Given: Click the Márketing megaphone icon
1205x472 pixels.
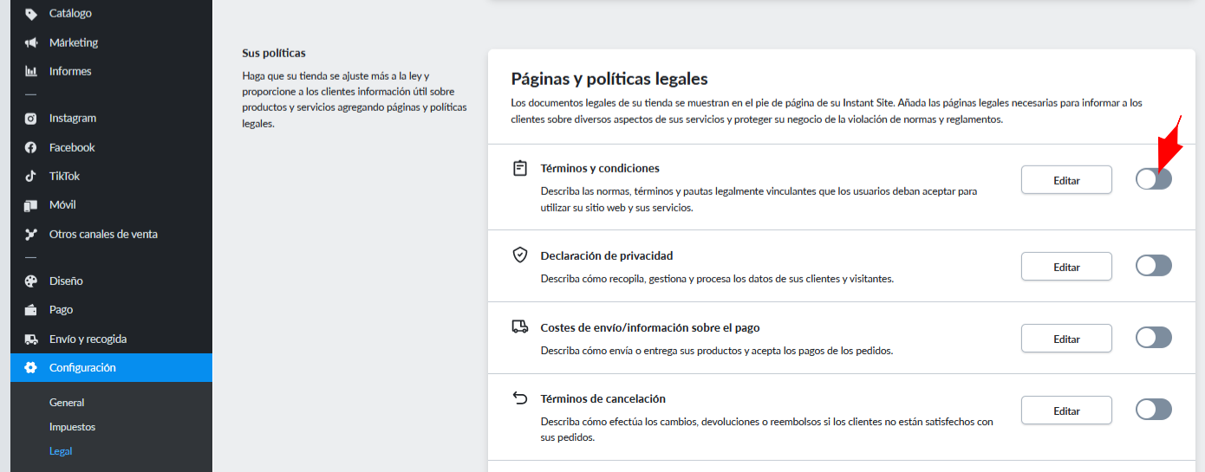Looking at the screenshot, I should coord(31,42).
